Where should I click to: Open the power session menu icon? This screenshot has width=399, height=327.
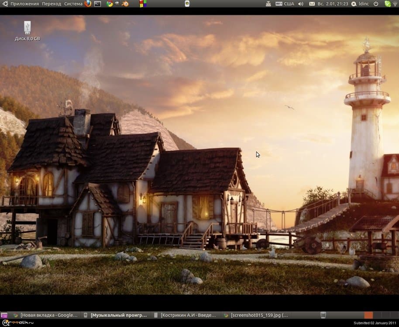click(376, 4)
